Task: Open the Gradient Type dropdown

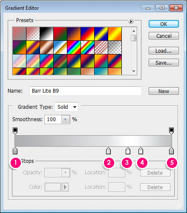Action: [66, 107]
